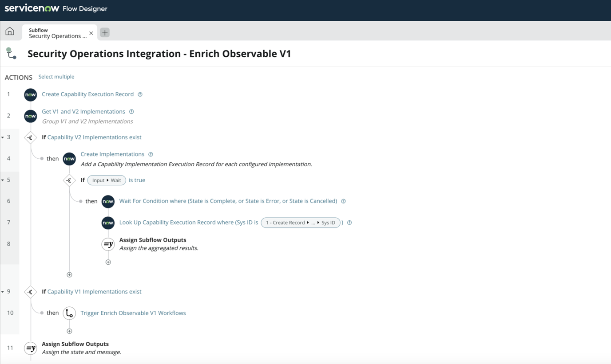Screen dimensions: 611x364
Task: Click the ServiceNow logo in header
Action: [32, 8]
